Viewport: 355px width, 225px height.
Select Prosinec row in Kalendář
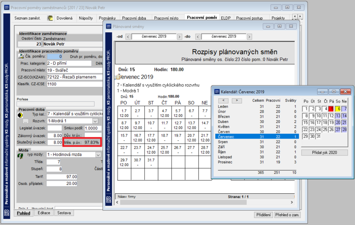[257, 162]
